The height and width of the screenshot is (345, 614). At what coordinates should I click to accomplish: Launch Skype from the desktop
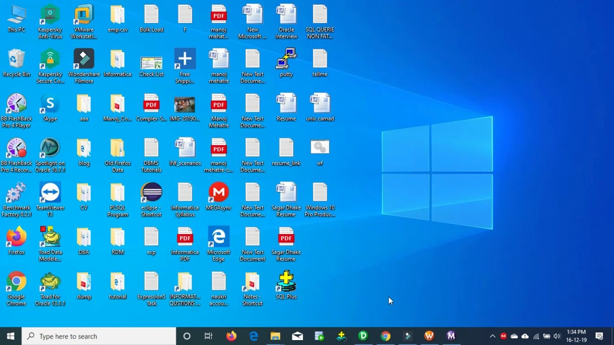click(50, 108)
